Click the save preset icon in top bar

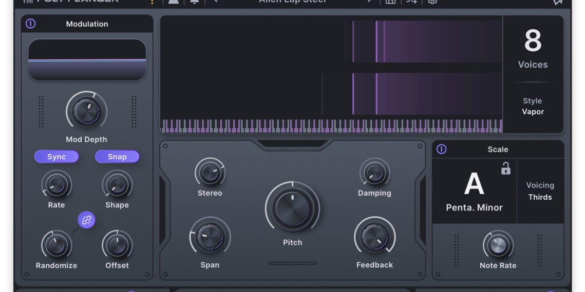390,2
